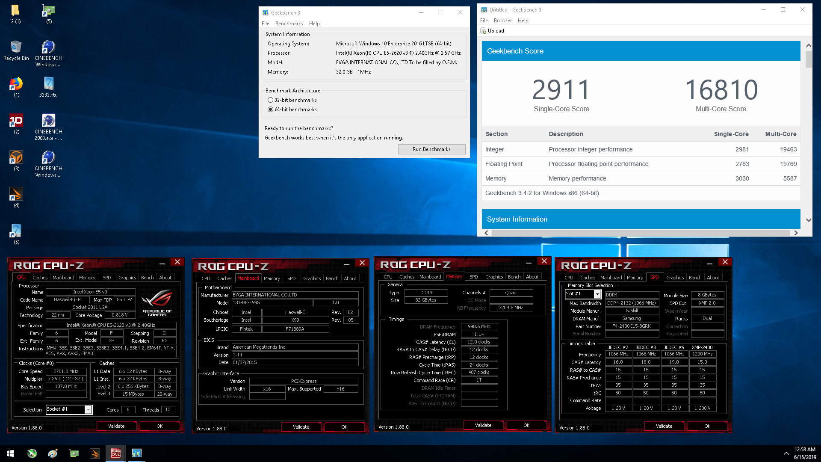Screen dimensions: 821x462
Task: Click Validate in the SPD window
Action: click(664, 426)
